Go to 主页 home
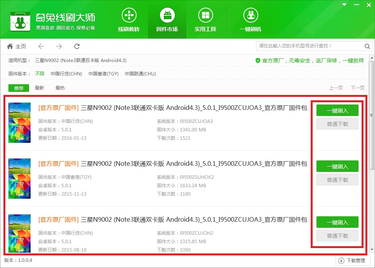The image size is (375, 268). click(16, 46)
